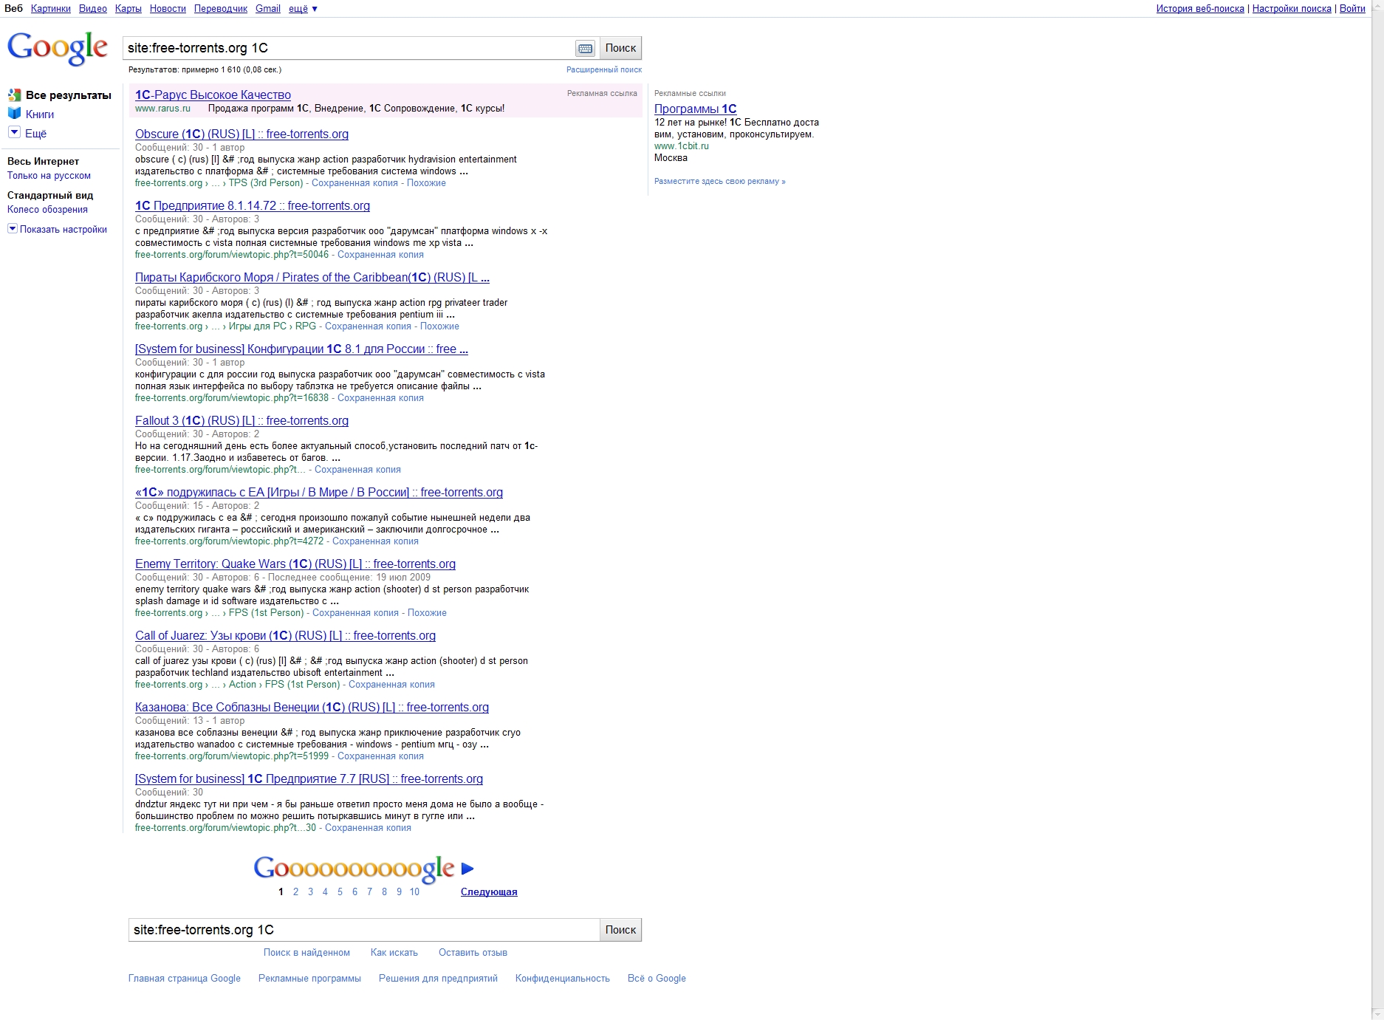Focus the bottom search input field
This screenshot has width=1384, height=1020.
pos(364,930)
